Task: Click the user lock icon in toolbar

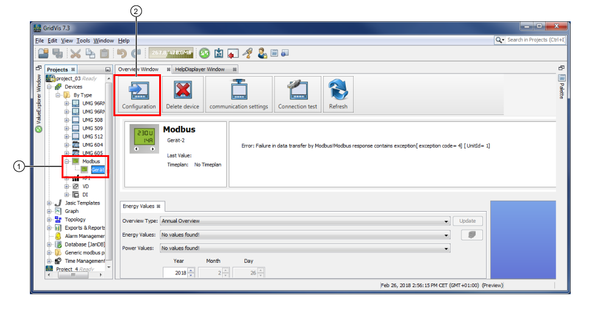Action: point(262,54)
